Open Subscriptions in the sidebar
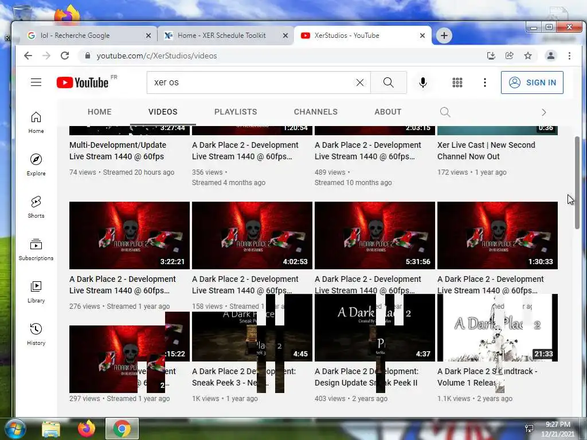The image size is (587, 440). pos(36,250)
